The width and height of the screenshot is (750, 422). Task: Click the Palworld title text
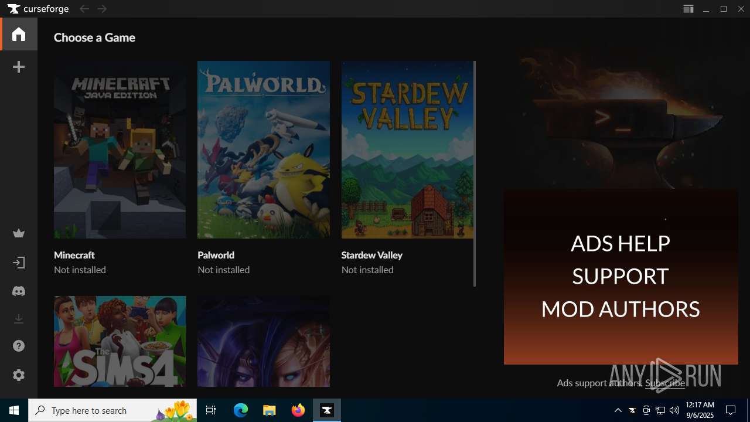(x=216, y=255)
